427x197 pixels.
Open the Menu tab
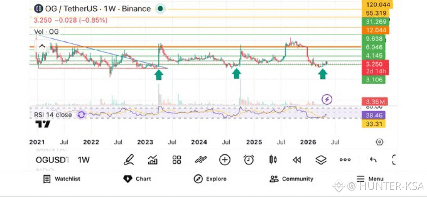point(370,179)
